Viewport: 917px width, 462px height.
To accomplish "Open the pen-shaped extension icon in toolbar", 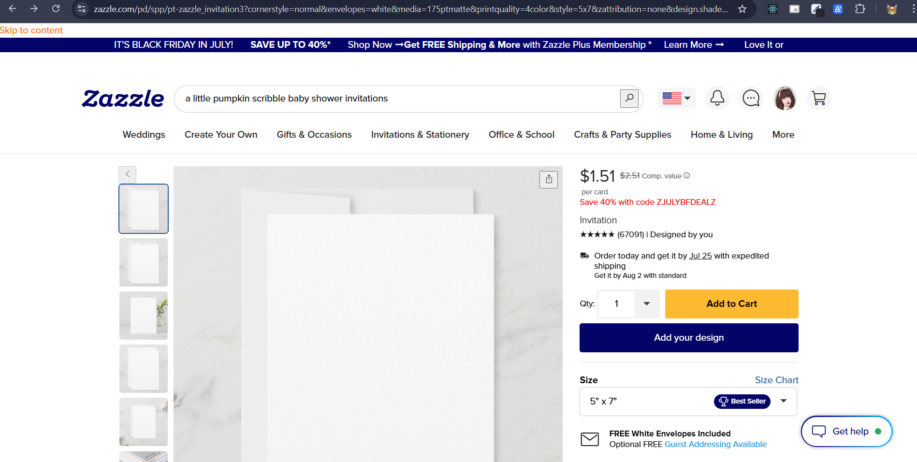I will pyautogui.click(x=816, y=9).
